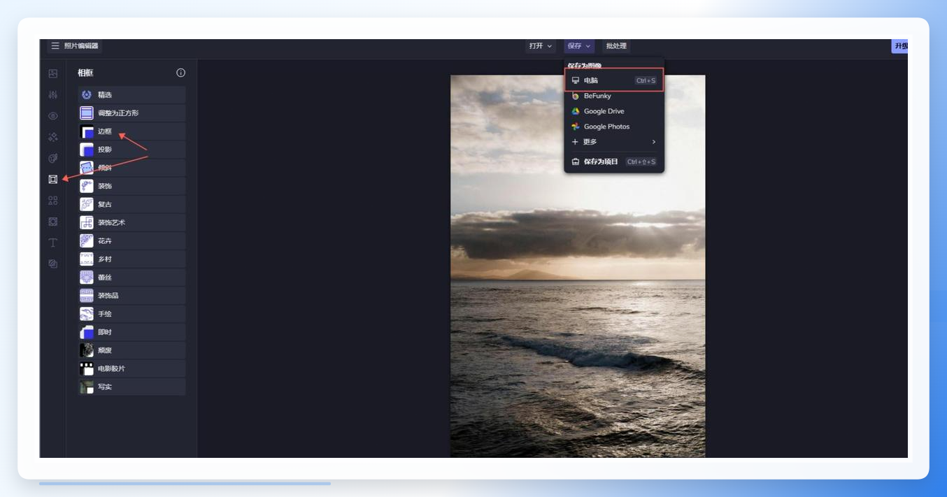
Task: Choose BeFunky as save destination
Action: pyautogui.click(x=614, y=96)
